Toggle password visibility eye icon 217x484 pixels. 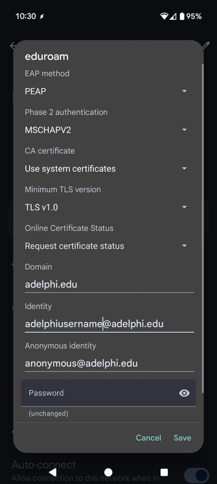184,393
